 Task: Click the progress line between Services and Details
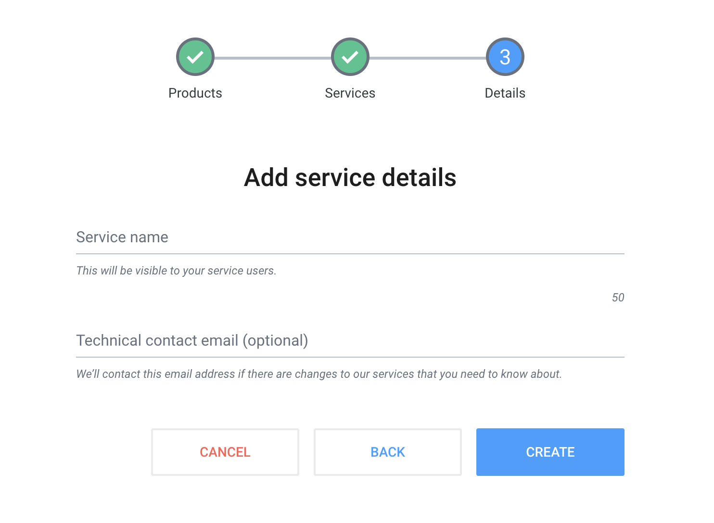point(428,58)
